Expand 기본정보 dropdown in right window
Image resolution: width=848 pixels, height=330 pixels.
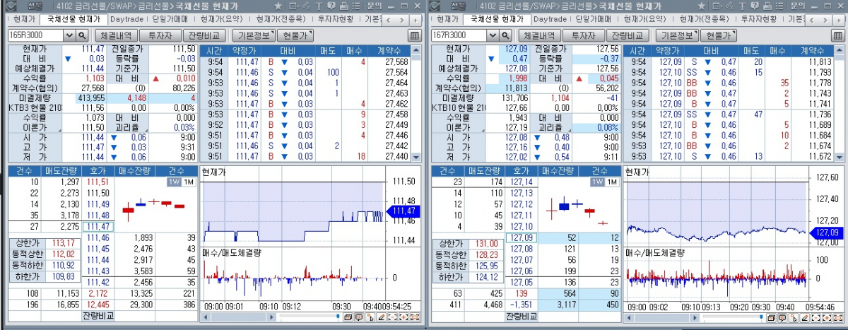point(678,35)
